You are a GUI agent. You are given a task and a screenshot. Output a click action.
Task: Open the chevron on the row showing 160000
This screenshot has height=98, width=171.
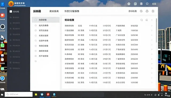(151, 31)
